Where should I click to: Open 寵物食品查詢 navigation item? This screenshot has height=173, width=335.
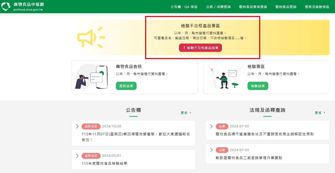(286, 7)
